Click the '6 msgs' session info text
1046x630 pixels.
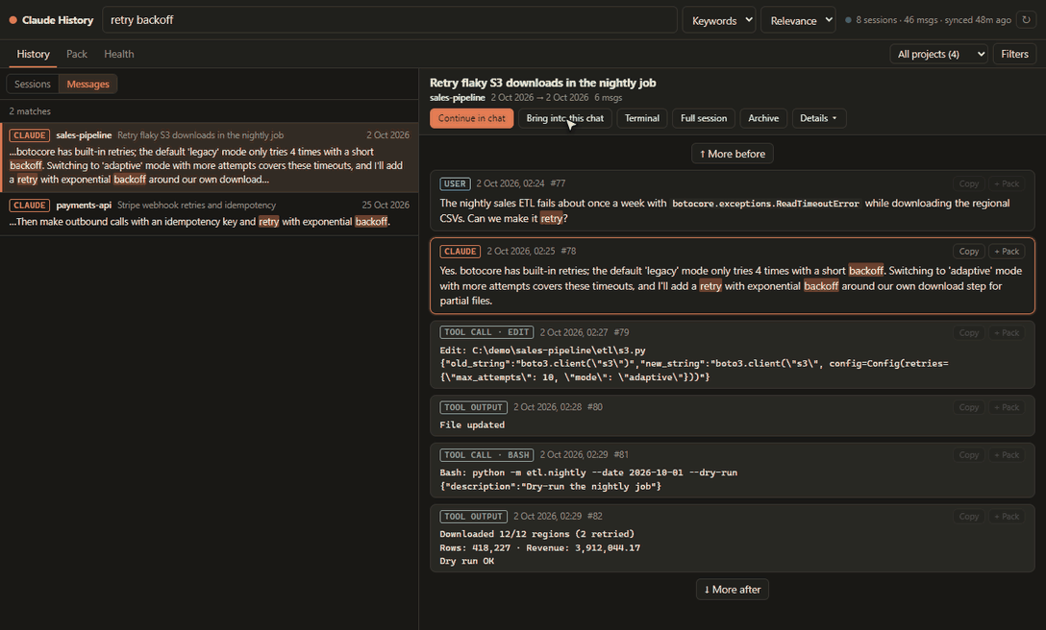click(609, 97)
